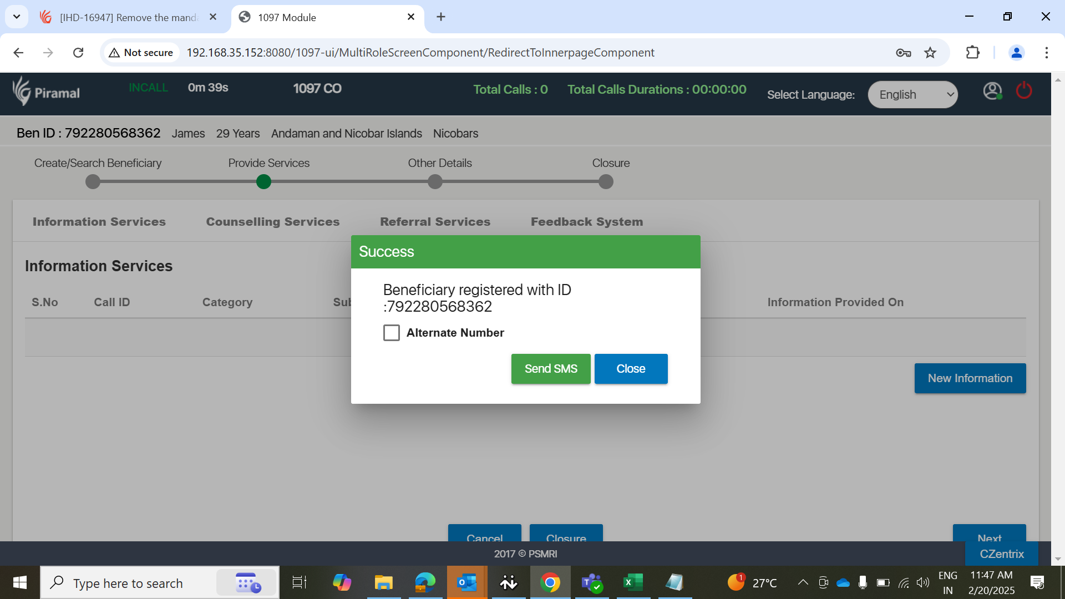Open the user profile icon
The width and height of the screenshot is (1065, 599).
(992, 90)
